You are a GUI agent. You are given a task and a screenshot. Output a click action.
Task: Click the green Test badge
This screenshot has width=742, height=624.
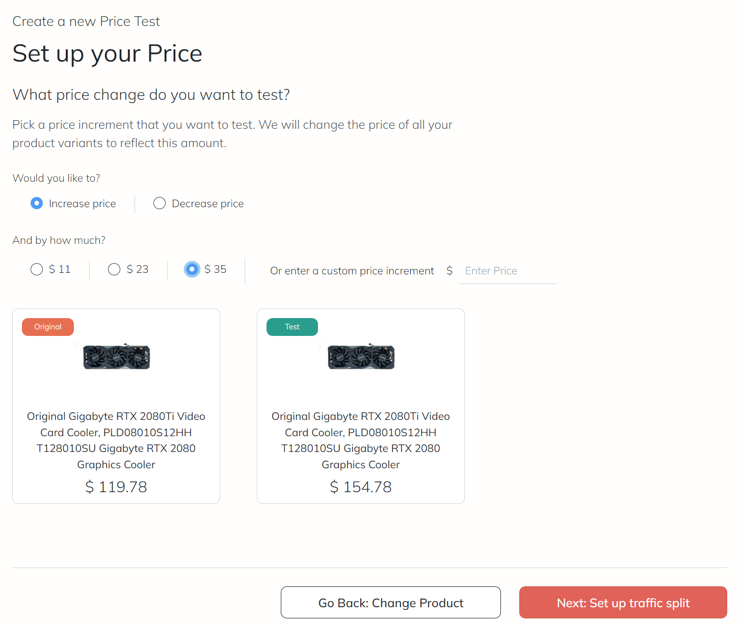tap(292, 327)
